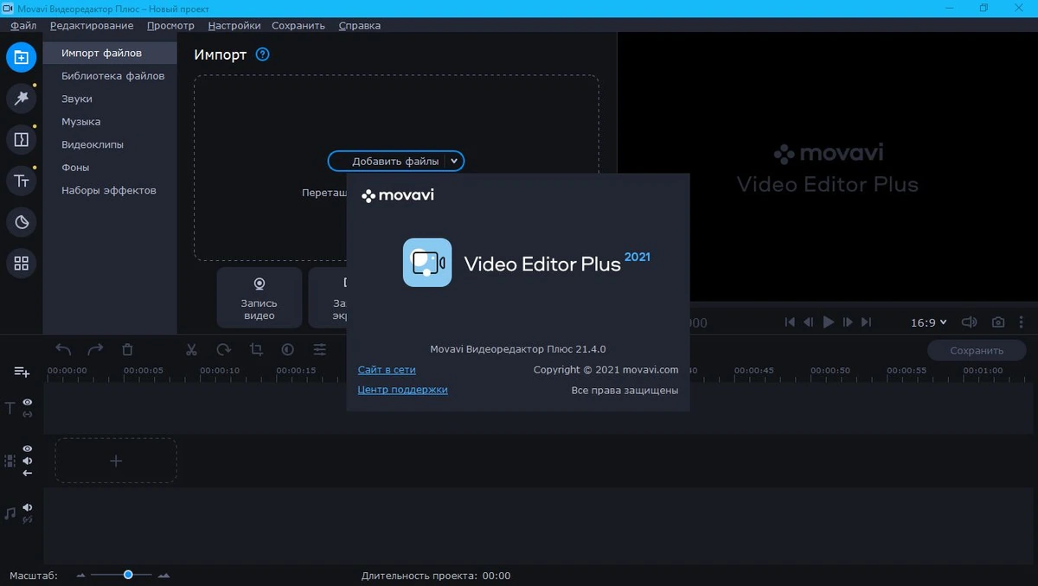Click the Сохранить export button

[977, 350]
